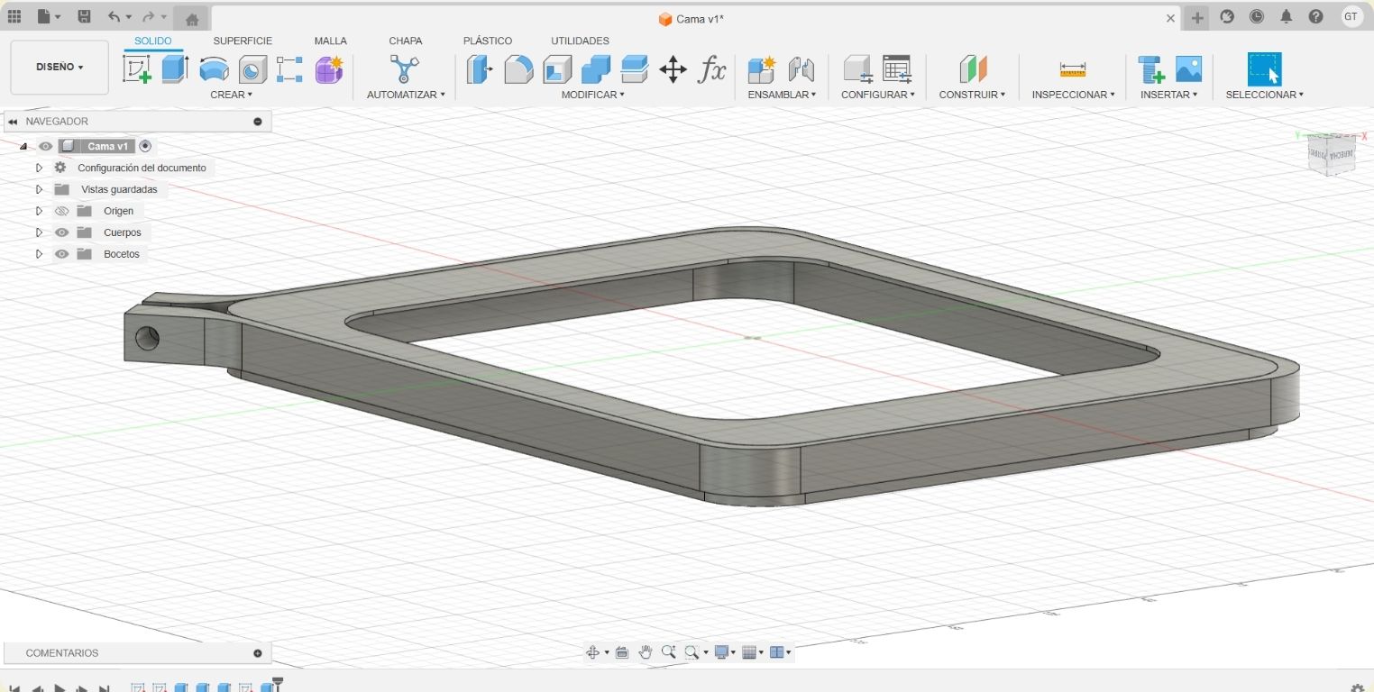The width and height of the screenshot is (1374, 692).
Task: Open the Create Form purple cube tool
Action: 329,69
